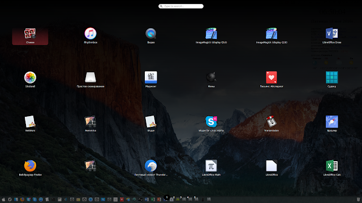Open Transmission torrent client
This screenshot has width=362, height=203.
coord(271,122)
